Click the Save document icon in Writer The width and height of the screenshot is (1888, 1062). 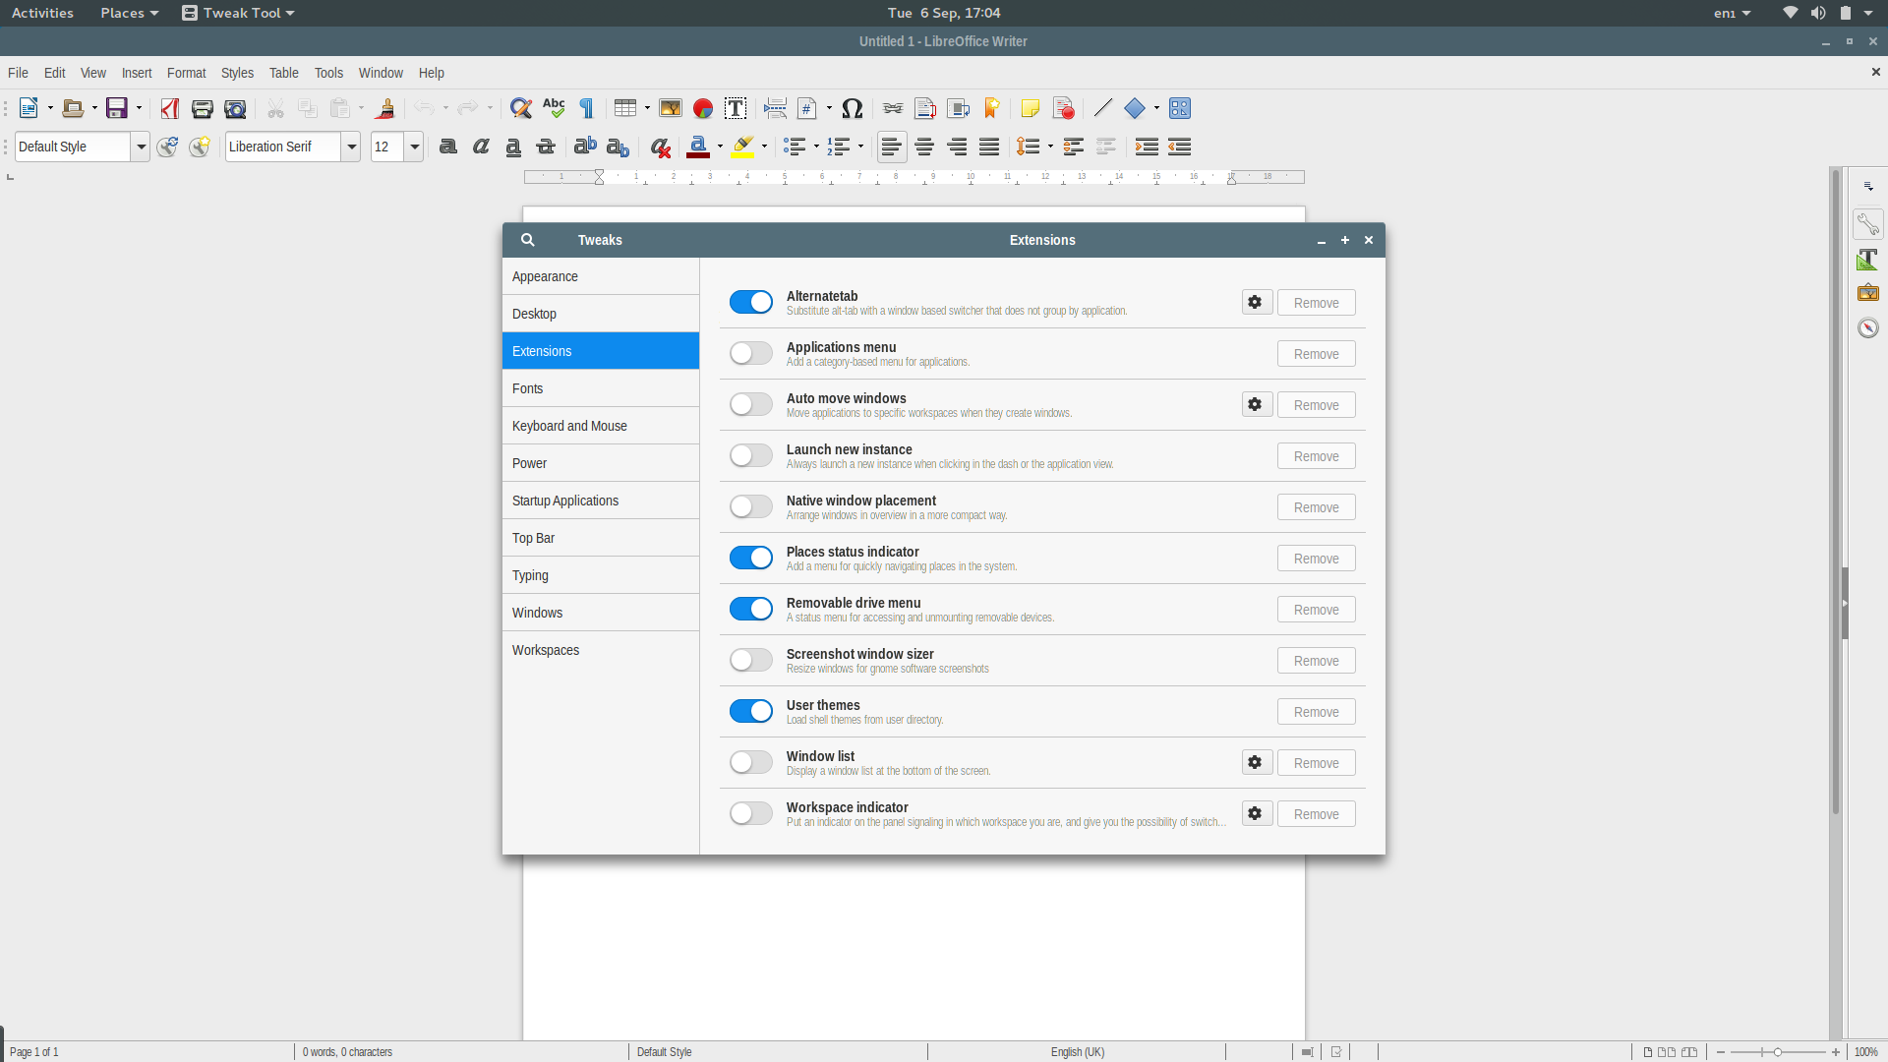117,108
